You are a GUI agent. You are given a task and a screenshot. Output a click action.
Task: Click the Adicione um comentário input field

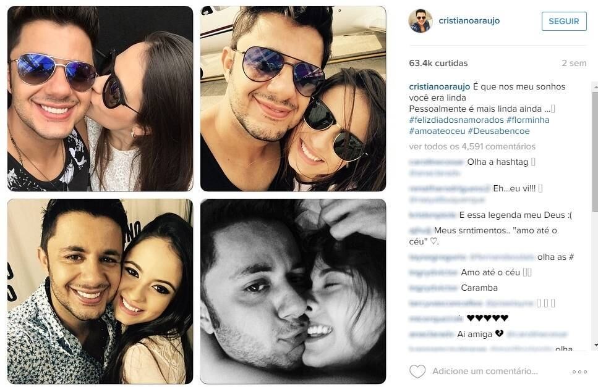(485, 371)
